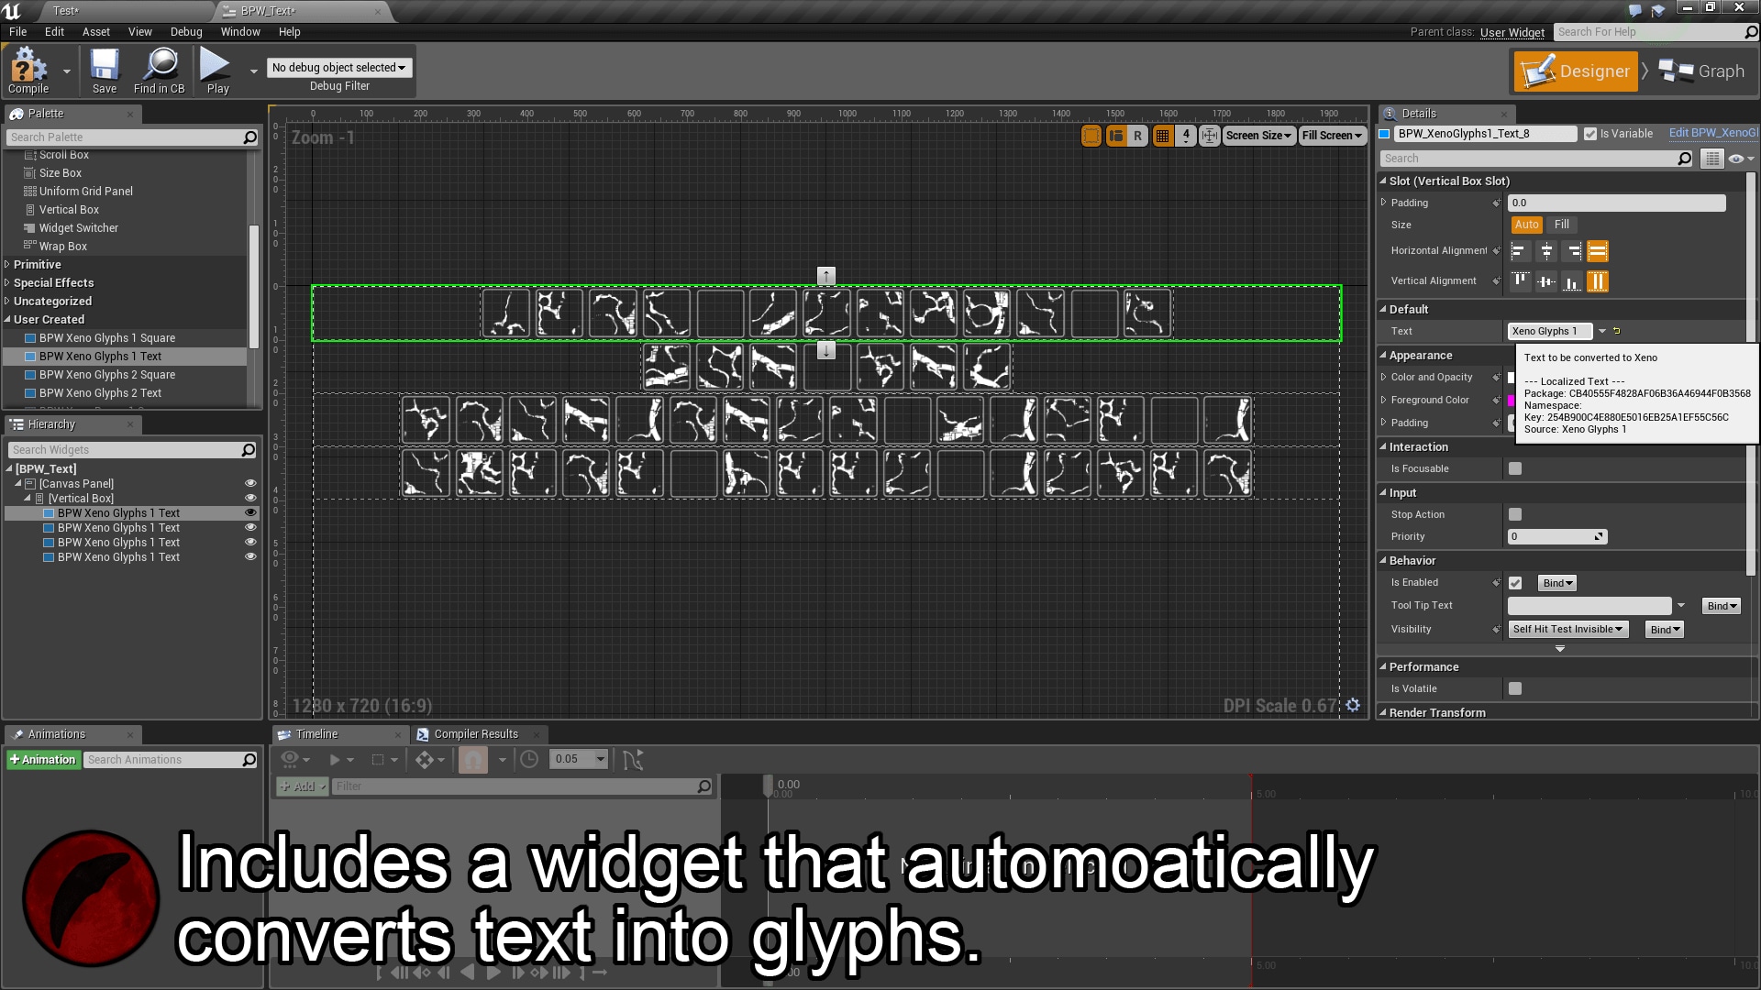
Task: Switch to Graph mode
Action: (1702, 71)
